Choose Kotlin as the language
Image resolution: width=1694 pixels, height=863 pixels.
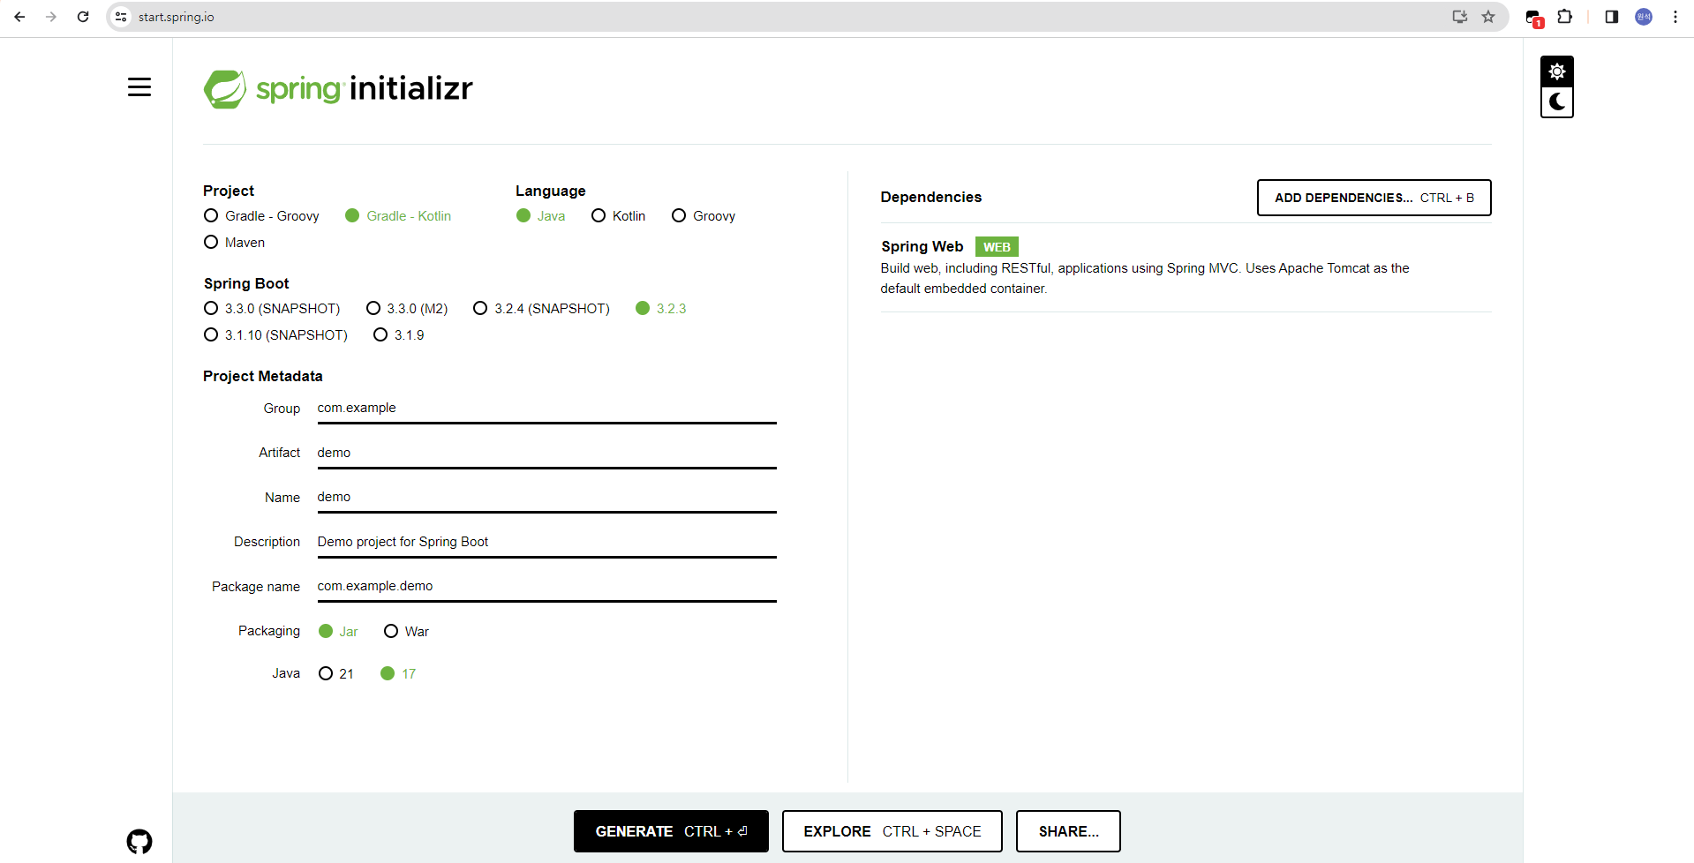(619, 216)
